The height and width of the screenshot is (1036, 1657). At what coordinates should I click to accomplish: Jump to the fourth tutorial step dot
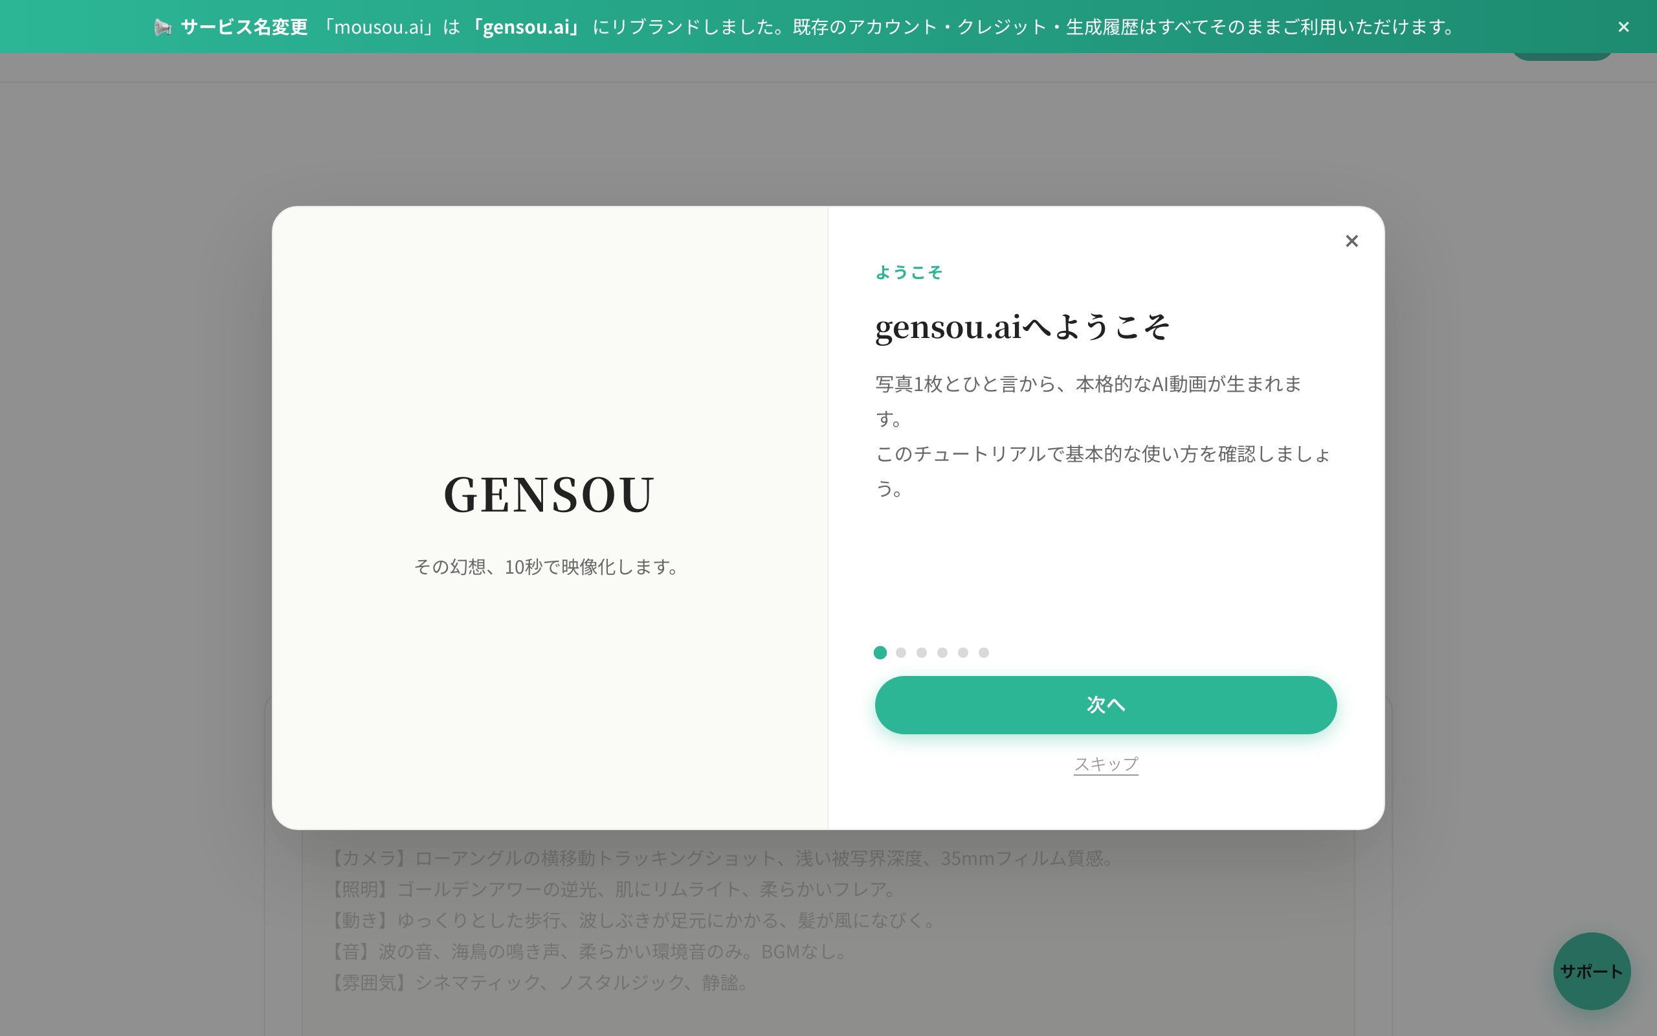tap(942, 652)
